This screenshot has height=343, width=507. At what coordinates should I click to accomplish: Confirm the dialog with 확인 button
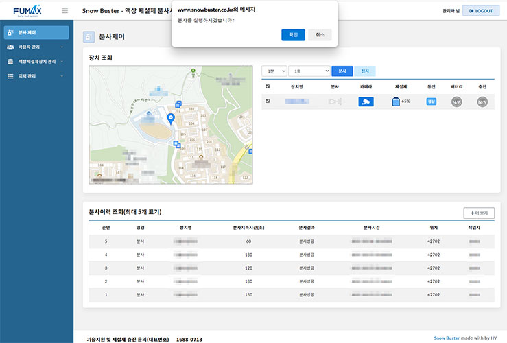tap(293, 35)
